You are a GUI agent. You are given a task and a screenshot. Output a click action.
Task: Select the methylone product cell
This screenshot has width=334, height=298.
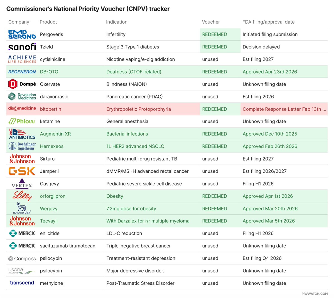point(51,283)
